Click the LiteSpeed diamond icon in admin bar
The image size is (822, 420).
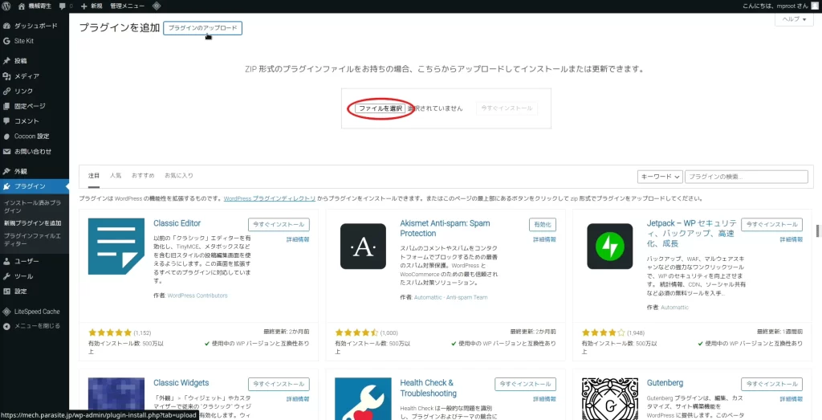157,6
